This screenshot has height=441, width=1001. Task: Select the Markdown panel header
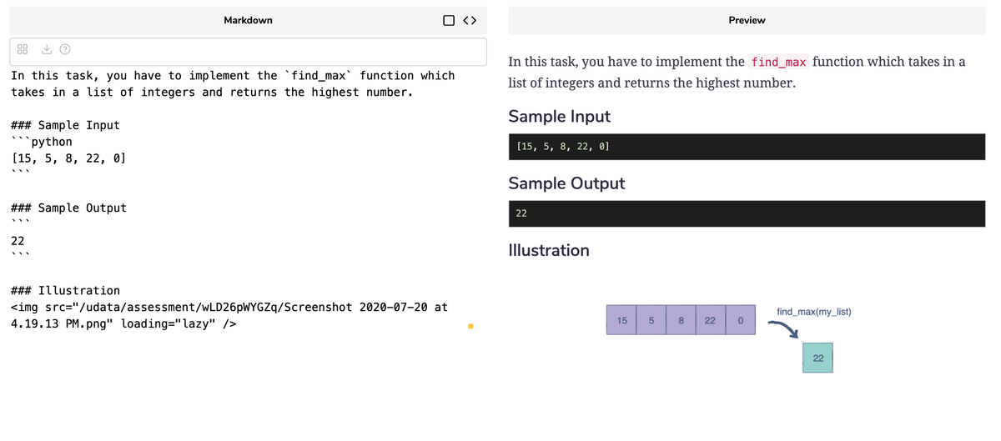coord(248,20)
